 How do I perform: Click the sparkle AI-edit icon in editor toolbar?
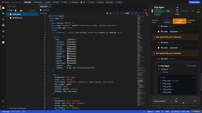(111, 13)
